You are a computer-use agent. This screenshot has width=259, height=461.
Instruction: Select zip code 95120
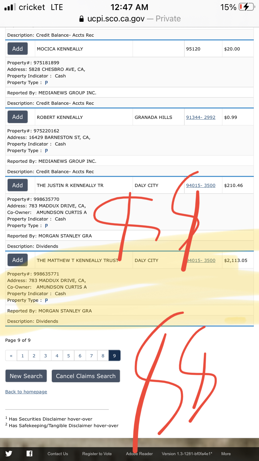(193, 49)
